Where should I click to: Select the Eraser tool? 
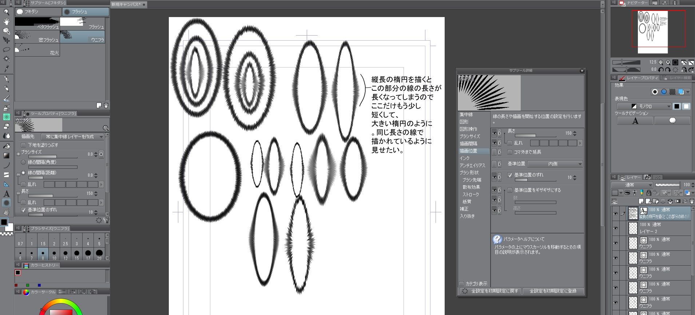click(6, 126)
